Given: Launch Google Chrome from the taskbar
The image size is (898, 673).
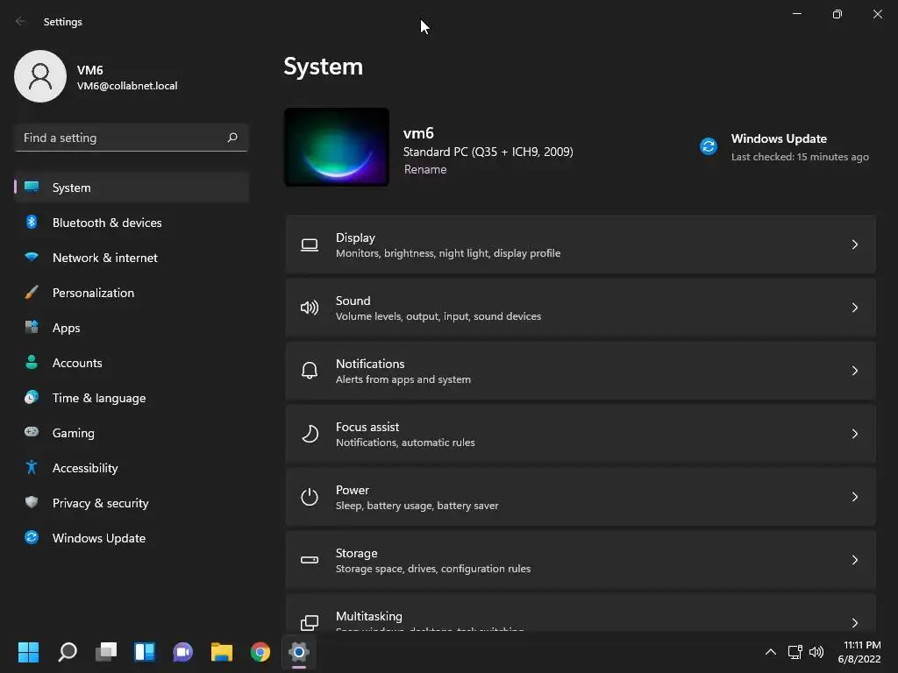Looking at the screenshot, I should pyautogui.click(x=260, y=652).
